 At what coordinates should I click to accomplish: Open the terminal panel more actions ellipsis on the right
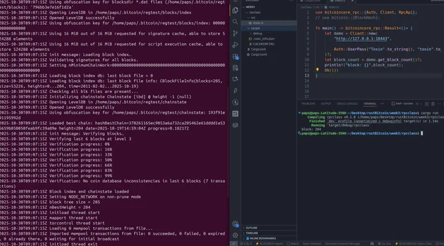coord(439,104)
